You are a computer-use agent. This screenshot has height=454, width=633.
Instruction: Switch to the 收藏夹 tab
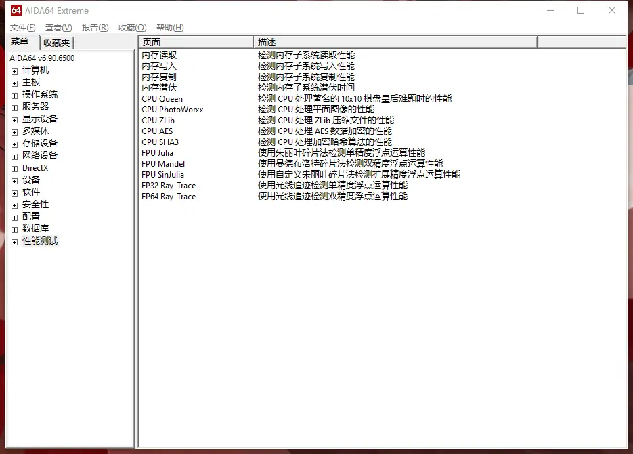(56, 42)
